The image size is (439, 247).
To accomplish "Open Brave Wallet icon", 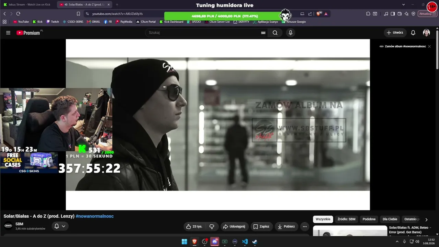I will coord(400,14).
